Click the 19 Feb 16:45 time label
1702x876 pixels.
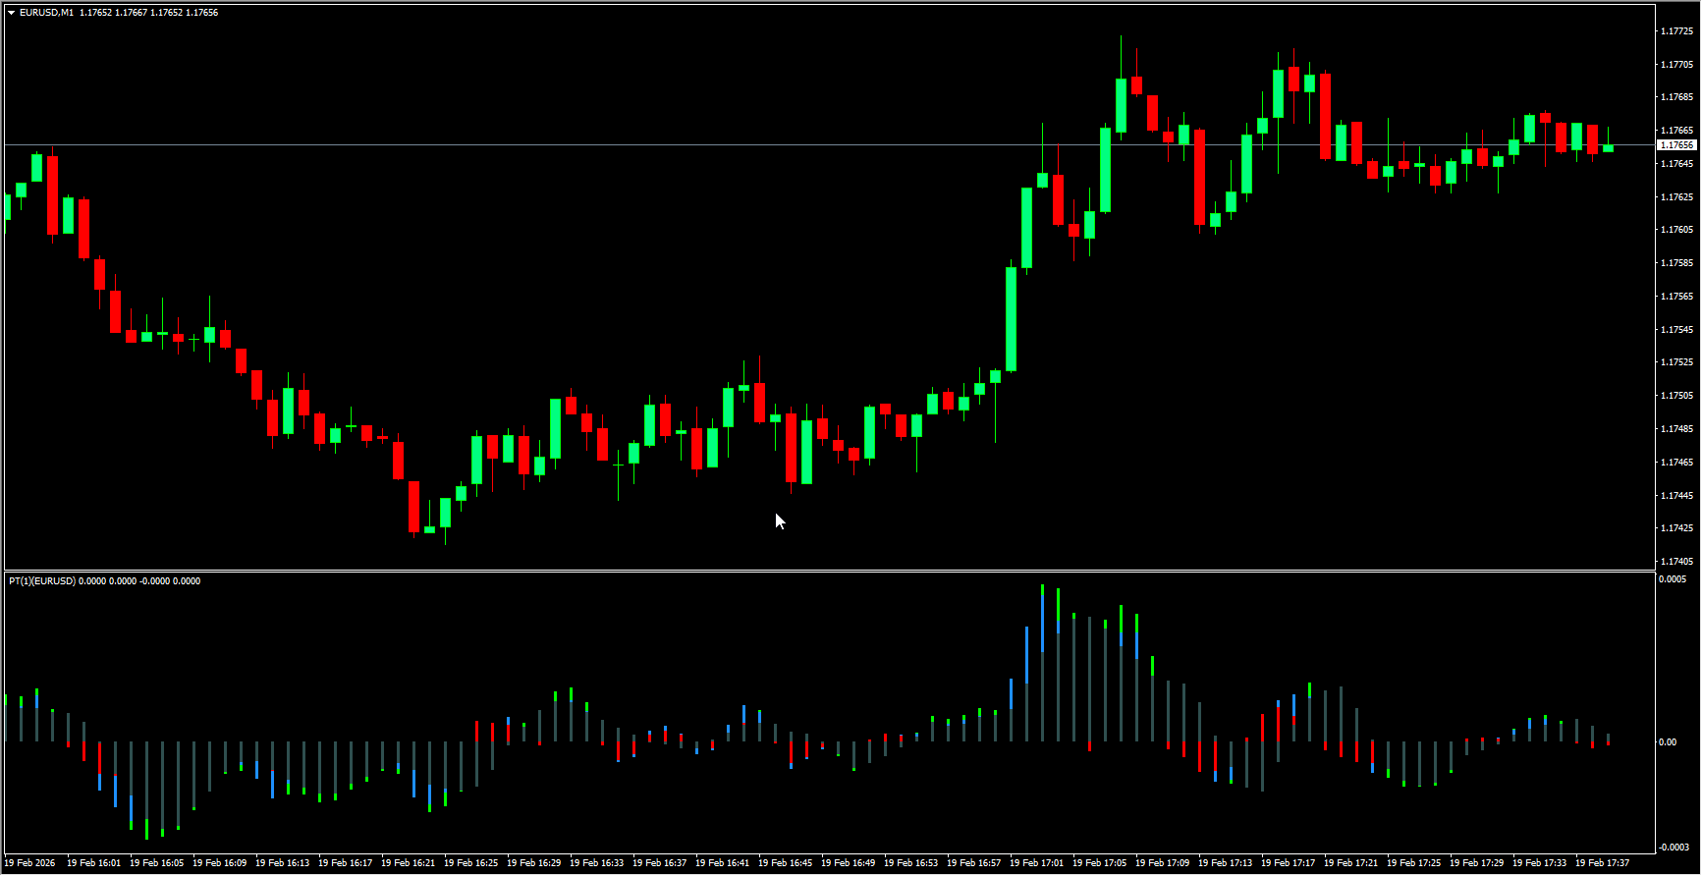(786, 863)
